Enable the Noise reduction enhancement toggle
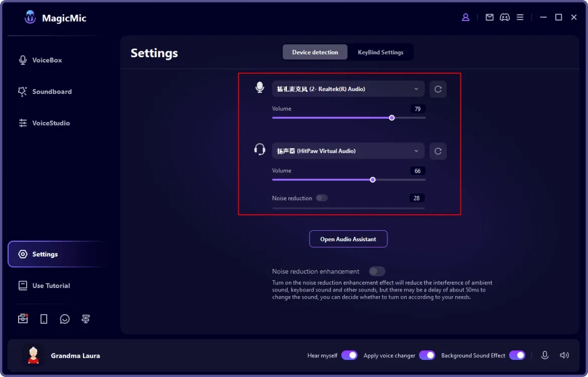Image resolution: width=588 pixels, height=377 pixels. (x=376, y=271)
